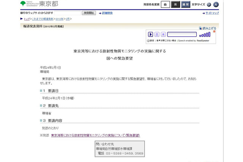This screenshot has width=243, height=162.
Task: Play the ReadSpeaker audio
Action: coord(150,34)
